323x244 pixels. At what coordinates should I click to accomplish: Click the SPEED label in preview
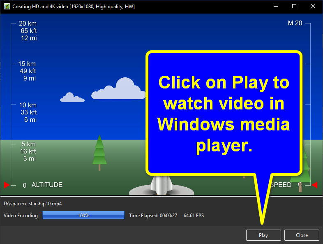(281, 185)
